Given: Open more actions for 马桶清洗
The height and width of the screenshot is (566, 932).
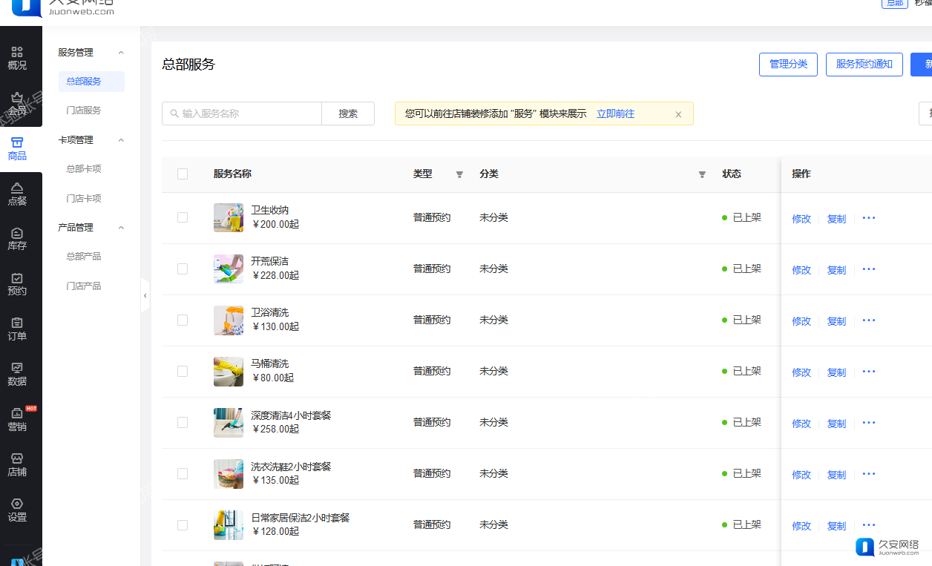Looking at the screenshot, I should tap(869, 372).
